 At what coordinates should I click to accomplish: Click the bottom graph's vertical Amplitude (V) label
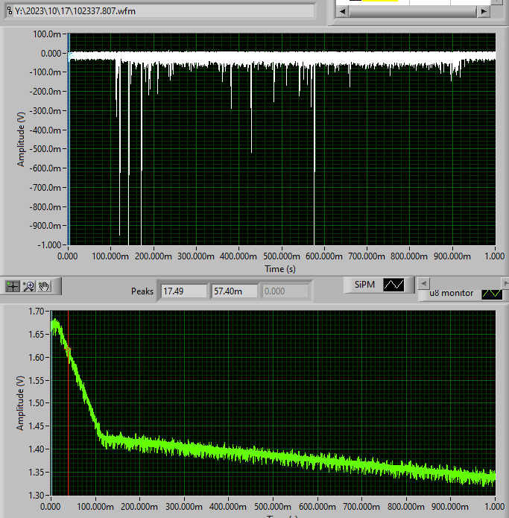[x=20, y=403]
